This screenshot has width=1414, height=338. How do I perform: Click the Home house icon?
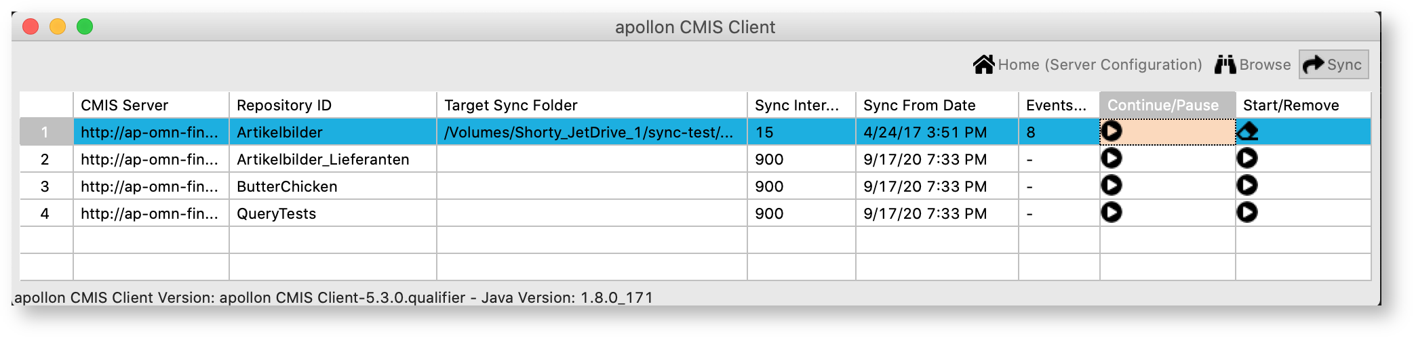pos(983,64)
